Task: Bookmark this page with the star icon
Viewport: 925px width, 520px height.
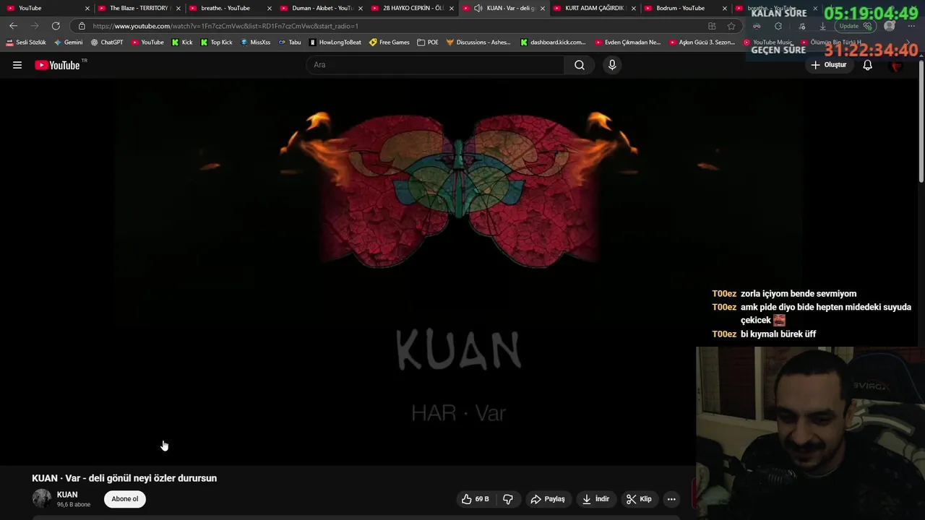Action: click(731, 26)
